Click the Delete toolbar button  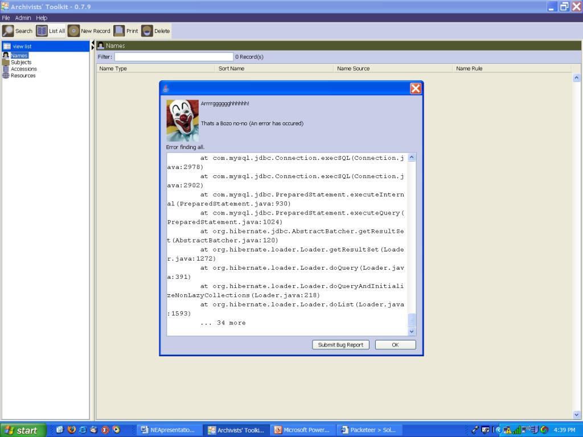(156, 31)
